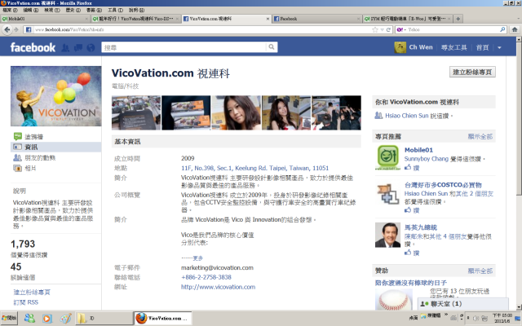This screenshot has width=522, height=326.
Task: Open the first photo strip thumbnail
Action: pyautogui.click(x=136, y=112)
